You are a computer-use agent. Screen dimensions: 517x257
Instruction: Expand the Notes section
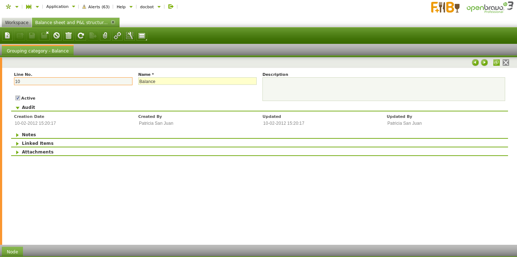18,135
